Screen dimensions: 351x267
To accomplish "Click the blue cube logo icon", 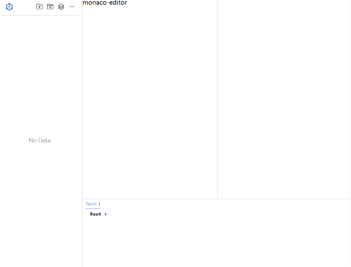I will [x=9, y=7].
